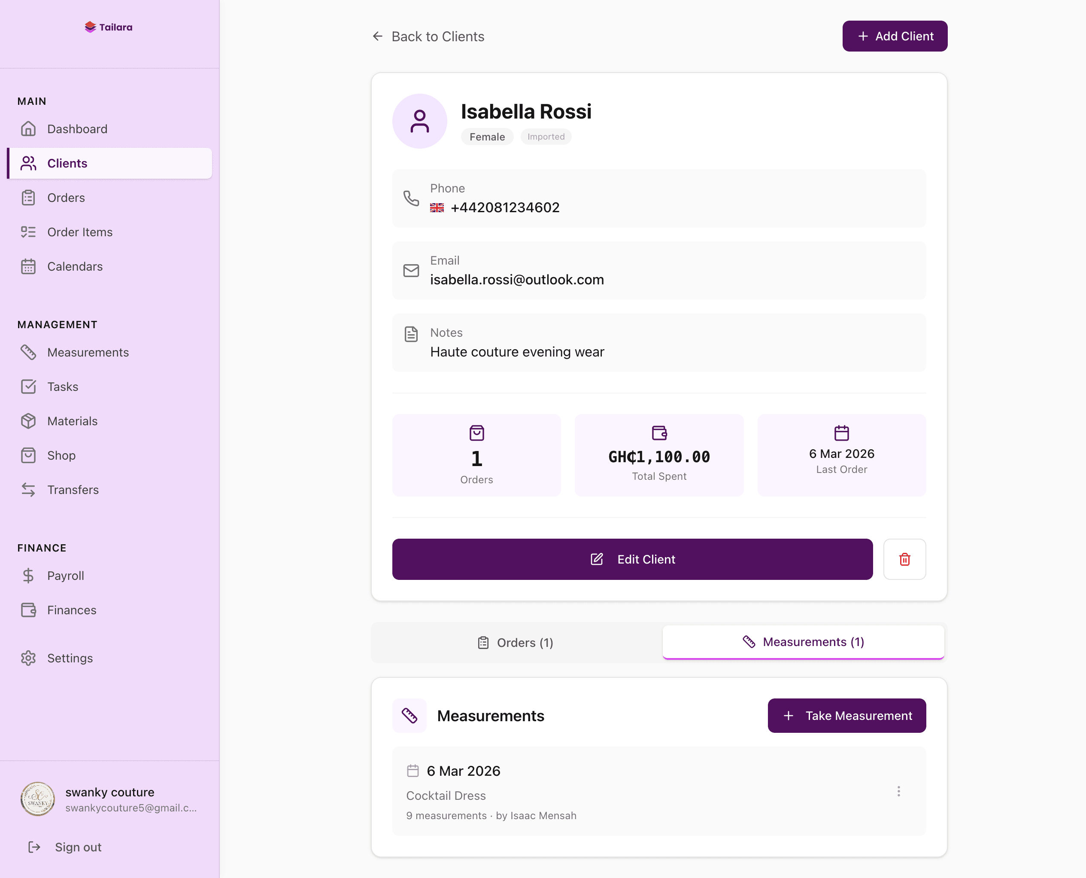This screenshot has width=1086, height=878.
Task: Select Orders in the sidebar
Action: tap(66, 198)
